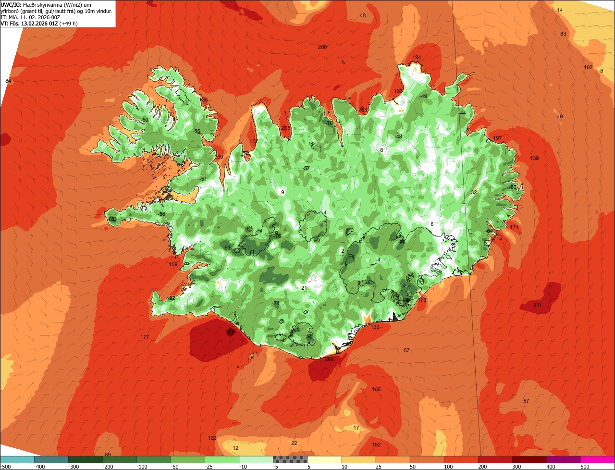Pick the -100 to -50 green legend swatch
The image size is (615, 470).
(x=154, y=459)
